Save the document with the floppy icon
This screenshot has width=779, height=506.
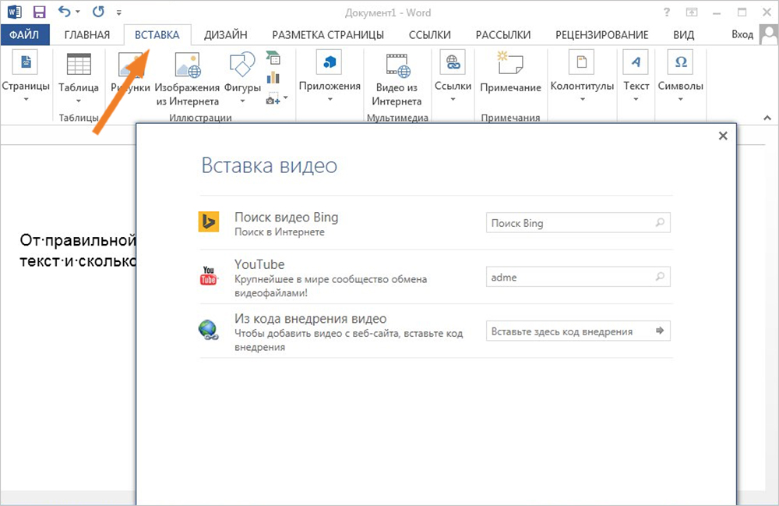point(39,12)
